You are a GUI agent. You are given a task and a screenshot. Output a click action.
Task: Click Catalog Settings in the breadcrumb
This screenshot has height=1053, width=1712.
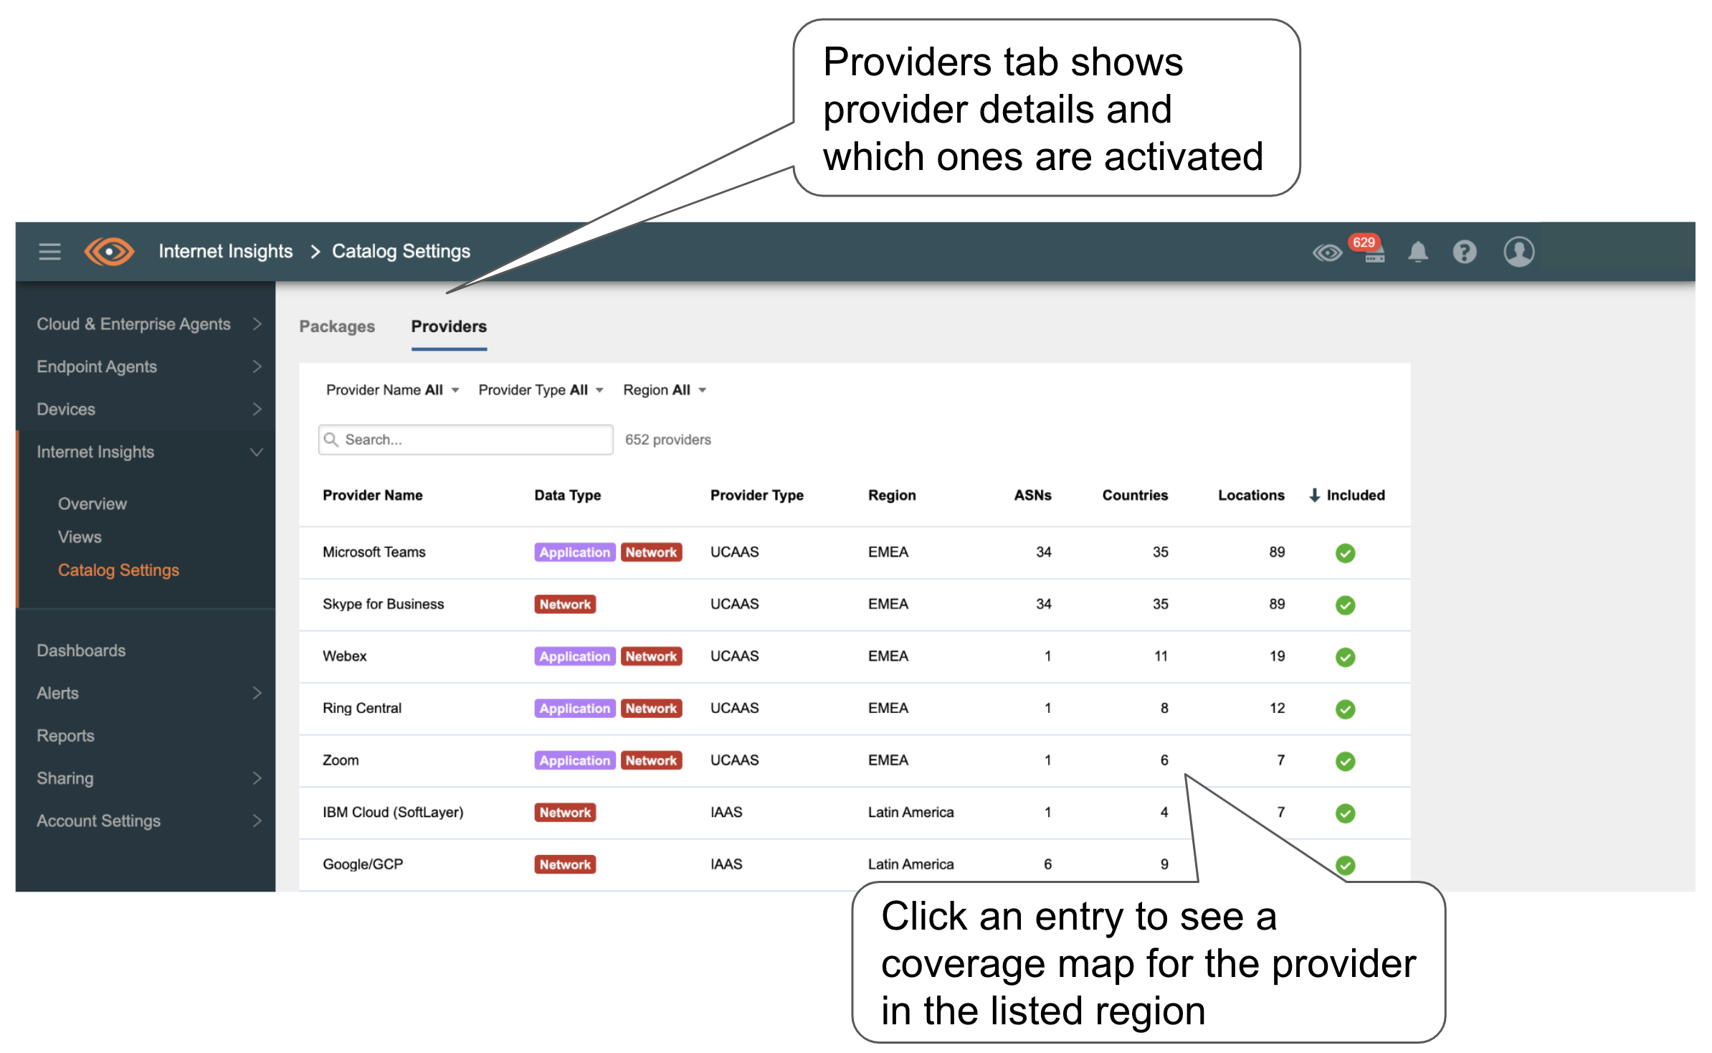tap(401, 251)
